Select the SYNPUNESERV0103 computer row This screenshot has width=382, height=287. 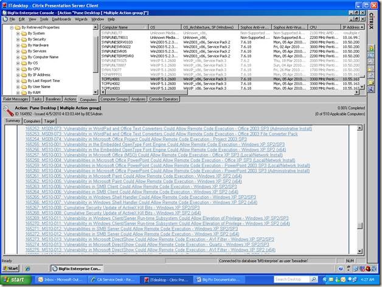[230, 42]
